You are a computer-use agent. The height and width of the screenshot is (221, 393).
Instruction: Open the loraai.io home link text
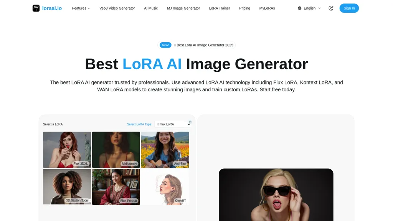pos(52,8)
